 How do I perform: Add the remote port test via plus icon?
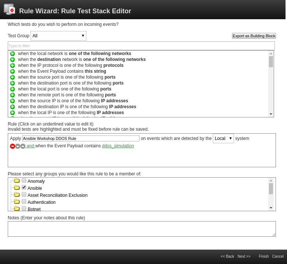(x=13, y=95)
